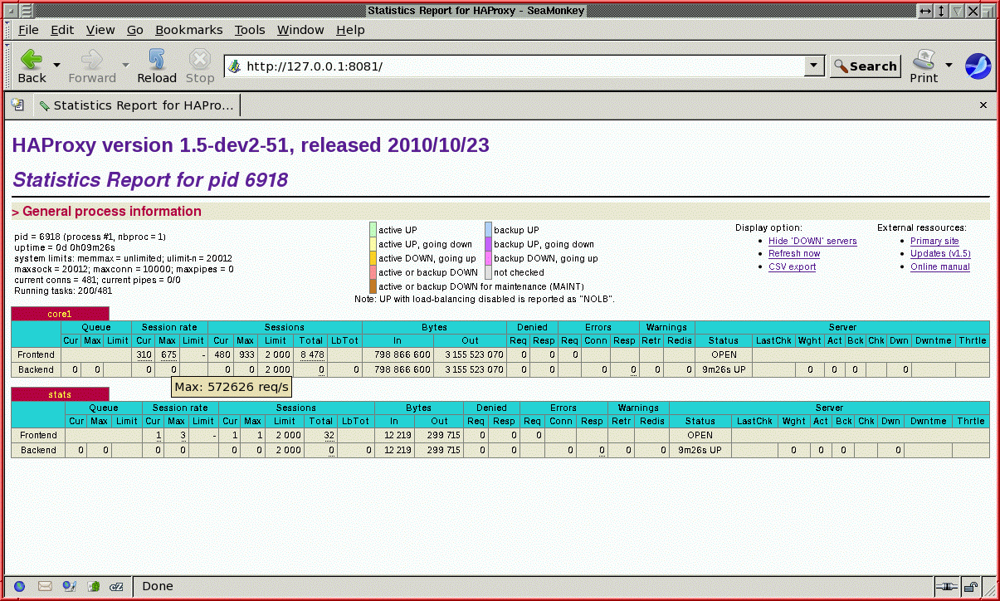This screenshot has width=1000, height=601.
Task: Click the brown MAINT legend swatch
Action: pyautogui.click(x=373, y=286)
